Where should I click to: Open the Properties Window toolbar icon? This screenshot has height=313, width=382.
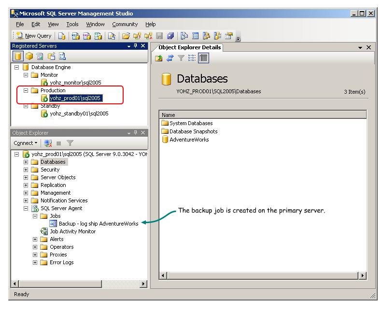[229, 36]
